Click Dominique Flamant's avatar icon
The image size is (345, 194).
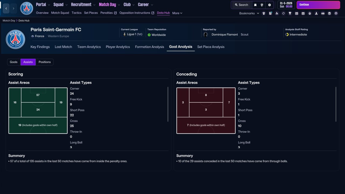206,34
